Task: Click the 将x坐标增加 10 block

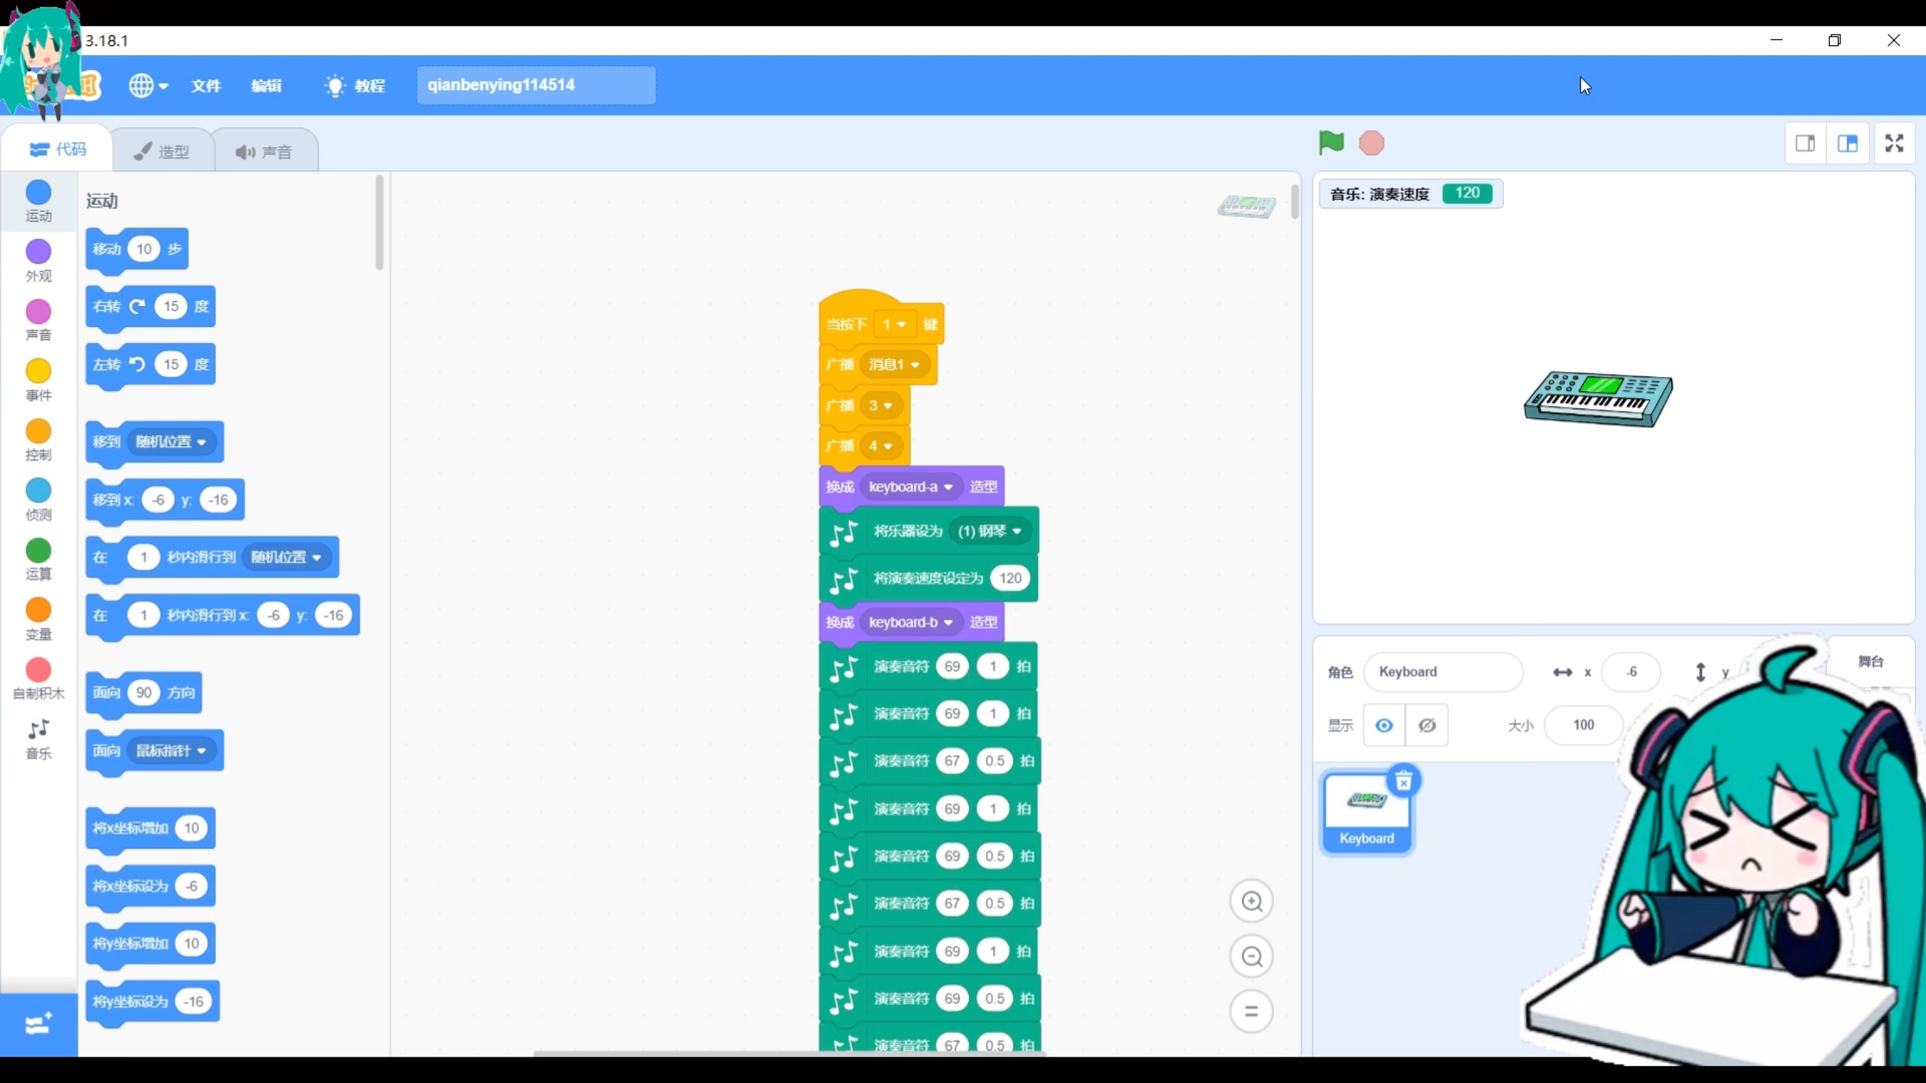Action: coord(150,829)
